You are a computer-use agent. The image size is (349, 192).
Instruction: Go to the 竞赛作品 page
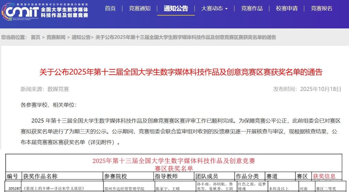tap(252, 9)
